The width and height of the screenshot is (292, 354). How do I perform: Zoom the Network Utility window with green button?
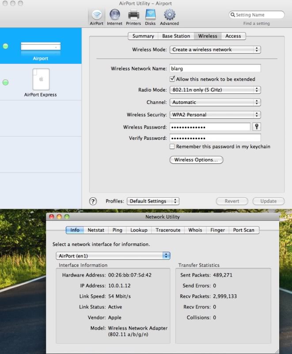[x=67, y=217]
